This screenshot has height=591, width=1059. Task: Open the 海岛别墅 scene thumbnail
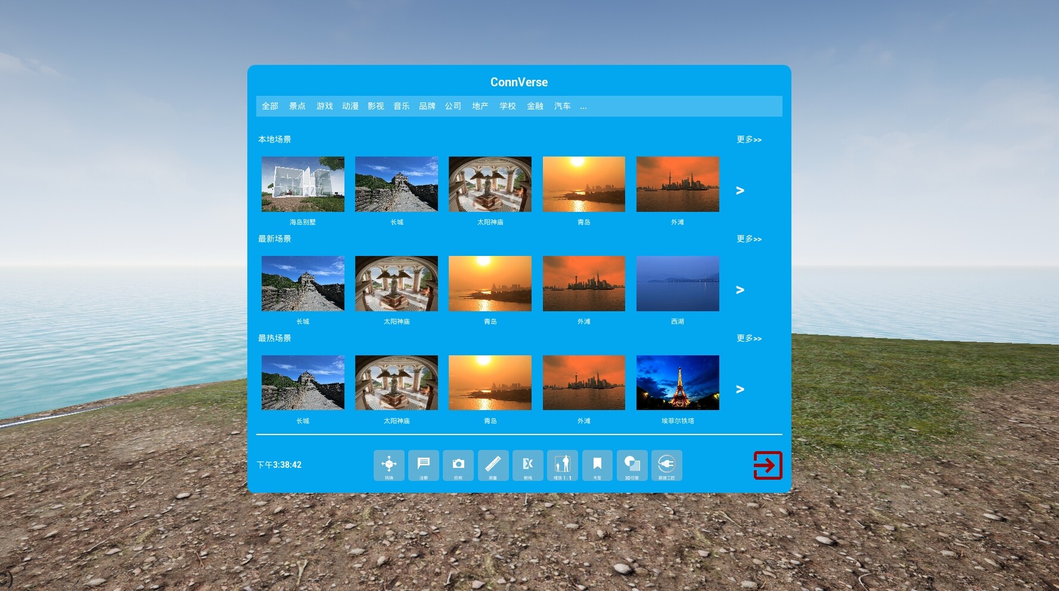(x=302, y=184)
